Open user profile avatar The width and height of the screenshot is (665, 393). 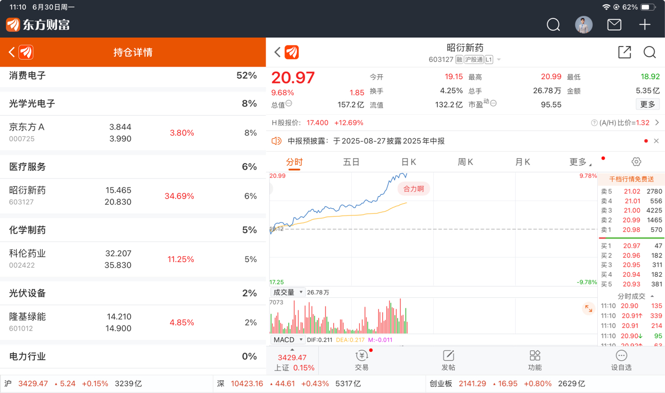[x=583, y=25]
